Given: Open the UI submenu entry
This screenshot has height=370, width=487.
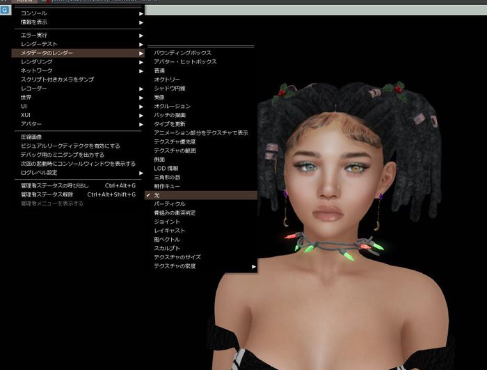Looking at the screenshot, I should [x=78, y=106].
